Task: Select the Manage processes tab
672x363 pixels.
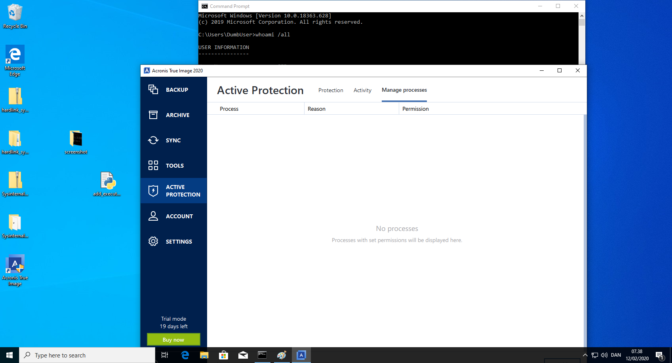Action: pos(404,90)
